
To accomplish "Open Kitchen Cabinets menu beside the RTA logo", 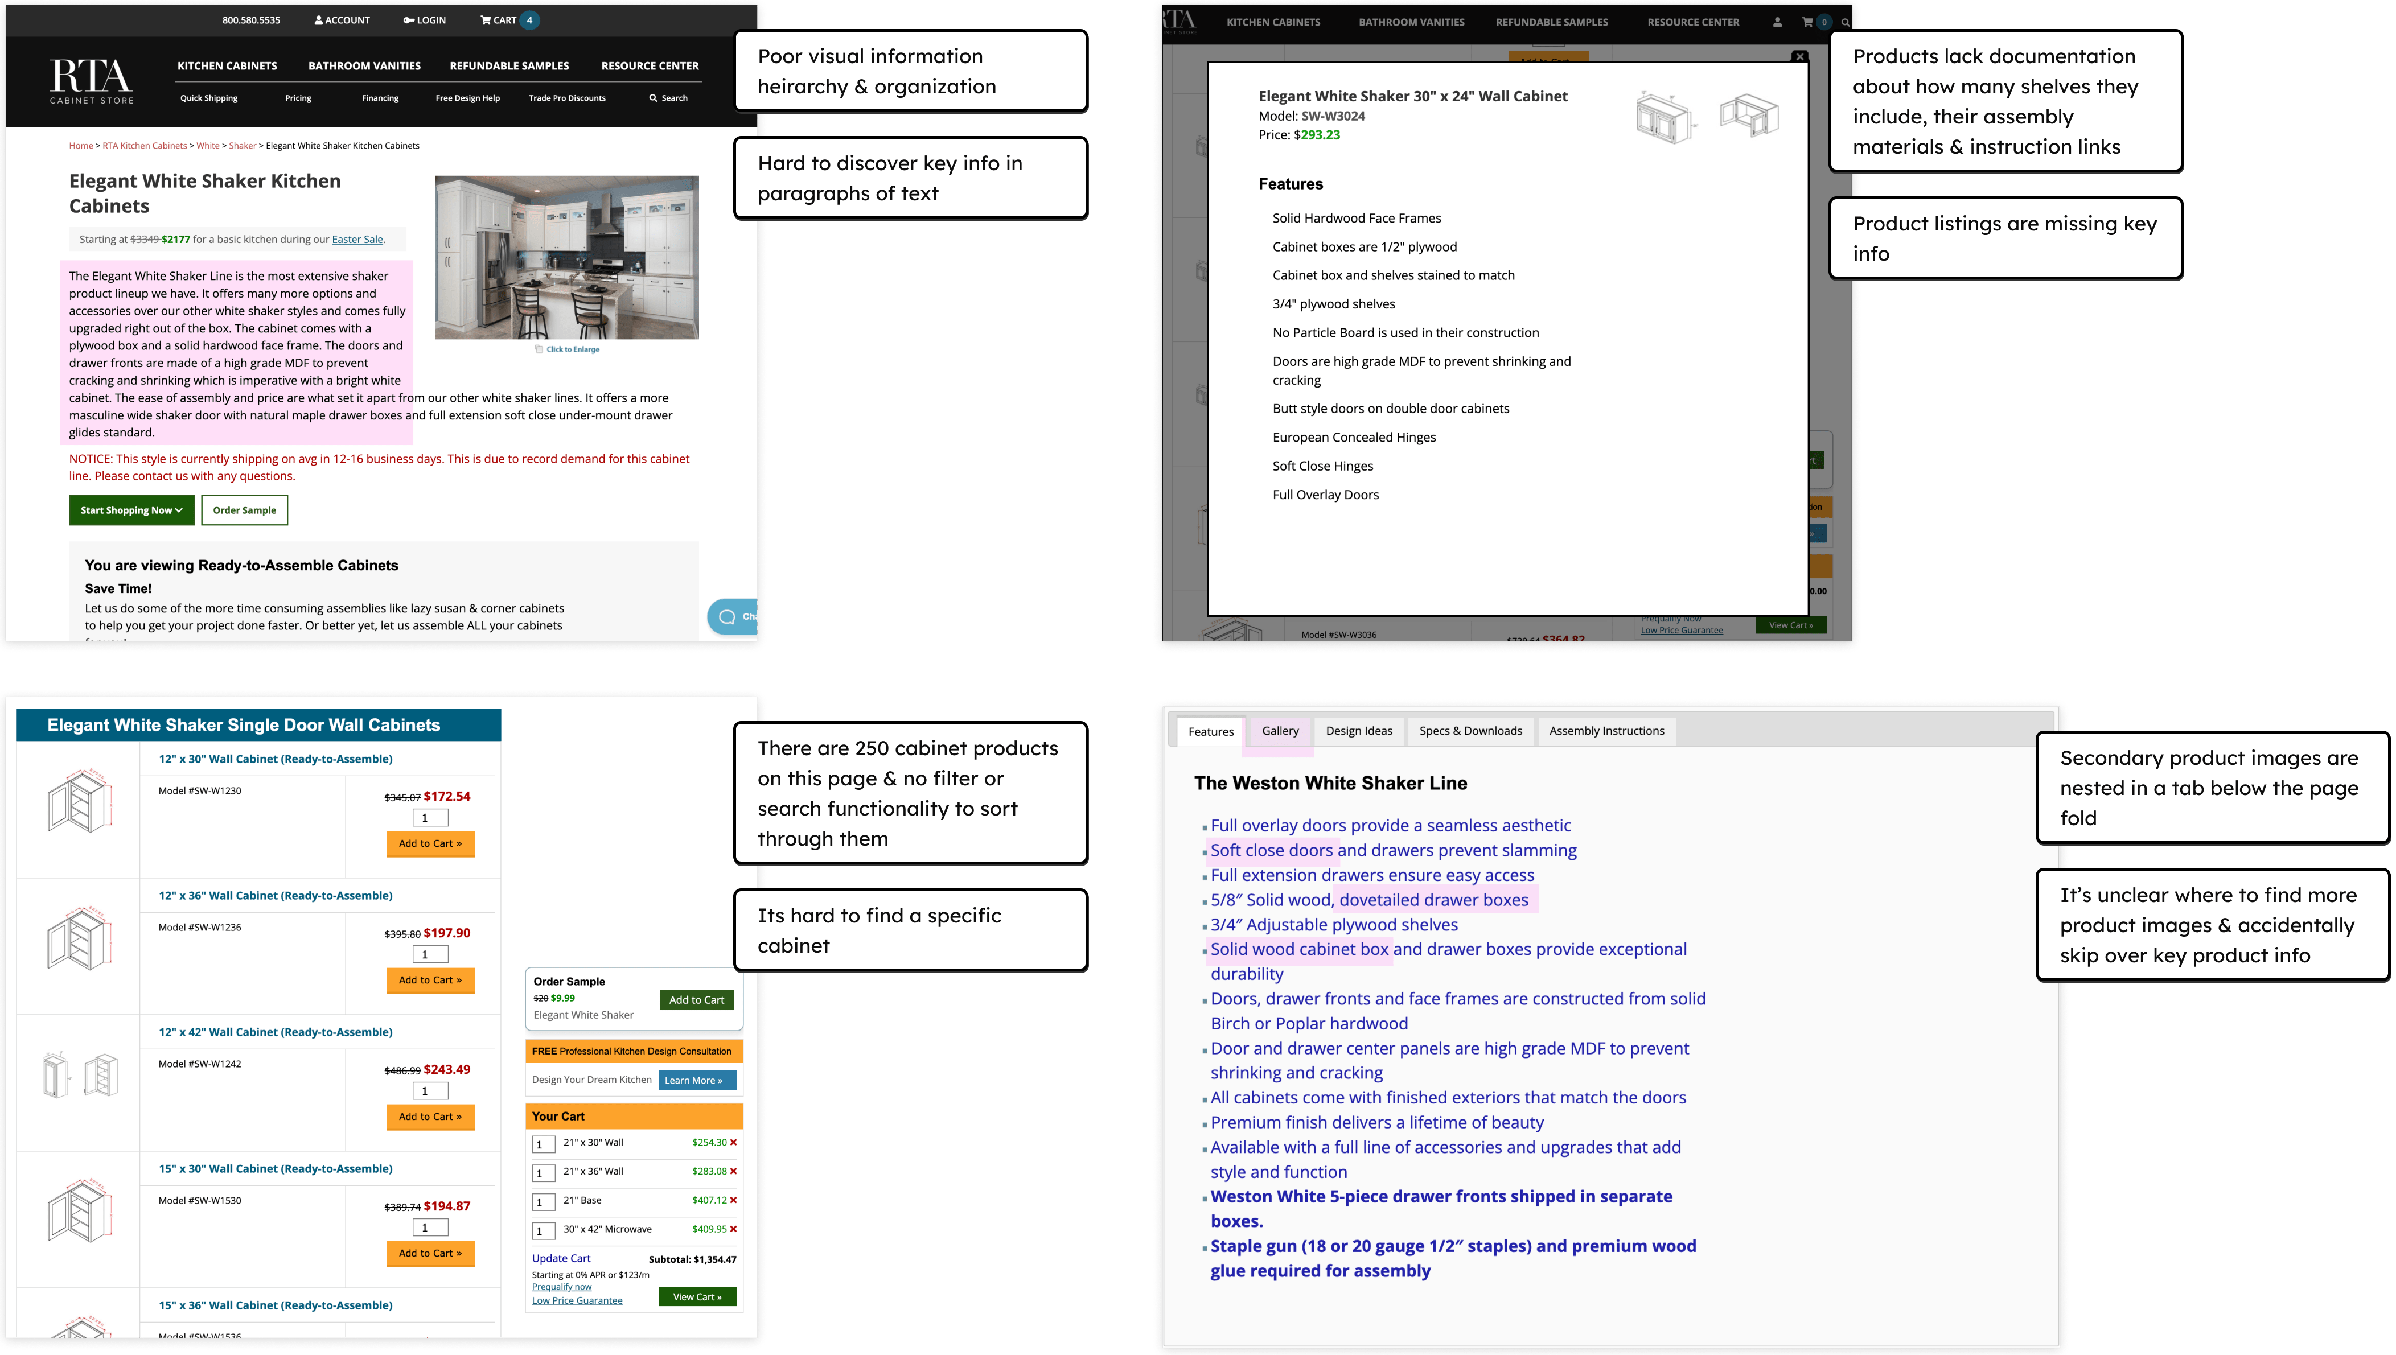I will coord(227,66).
